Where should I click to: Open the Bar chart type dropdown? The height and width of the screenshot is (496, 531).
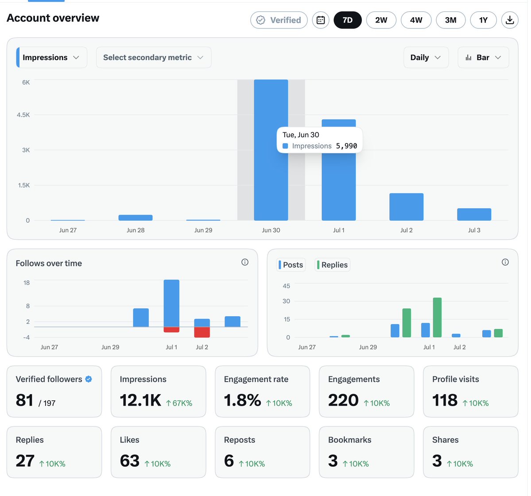pos(483,58)
